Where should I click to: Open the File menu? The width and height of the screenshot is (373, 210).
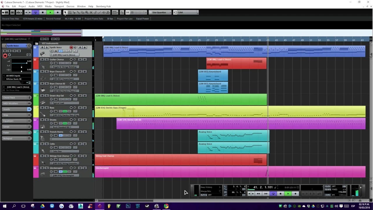7,6
